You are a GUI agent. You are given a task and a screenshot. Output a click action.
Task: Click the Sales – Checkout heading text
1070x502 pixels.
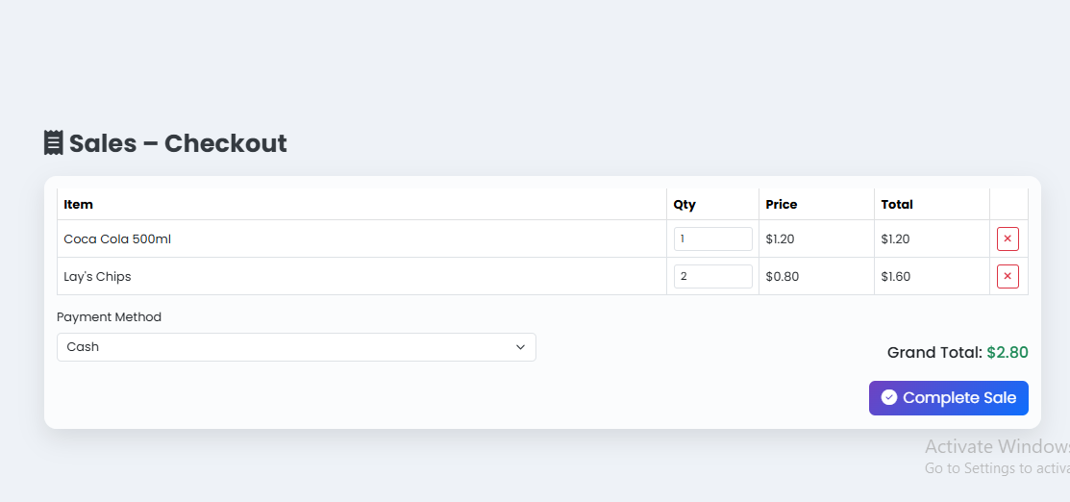(178, 143)
